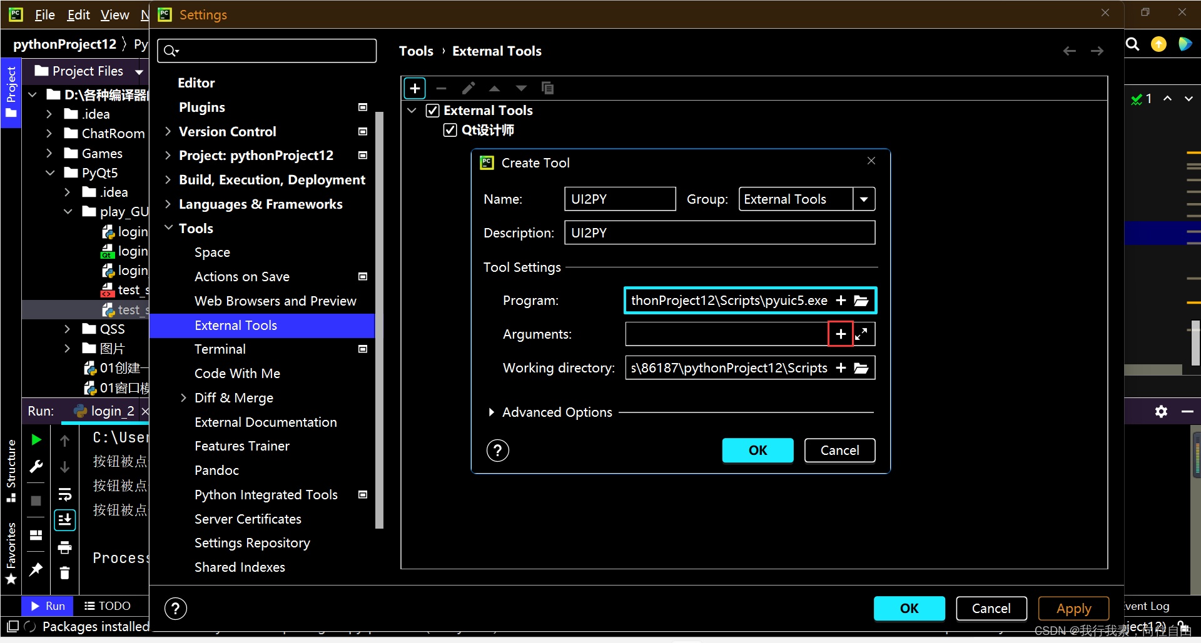Click OK in the Create Tool dialog
Image resolution: width=1201 pixels, height=643 pixels.
757,450
